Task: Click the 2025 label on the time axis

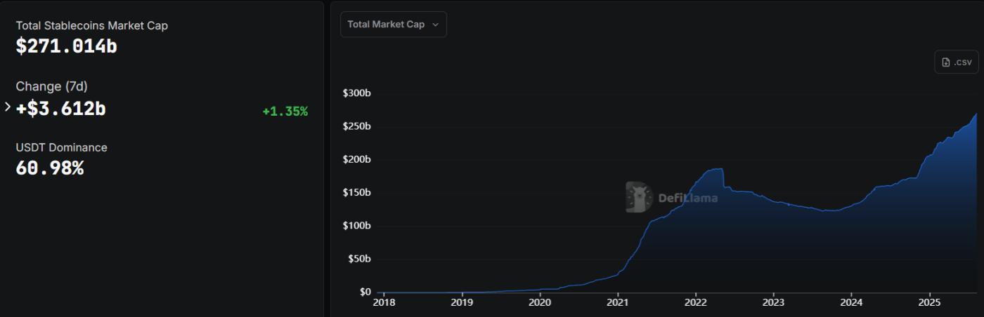Action: (x=929, y=303)
